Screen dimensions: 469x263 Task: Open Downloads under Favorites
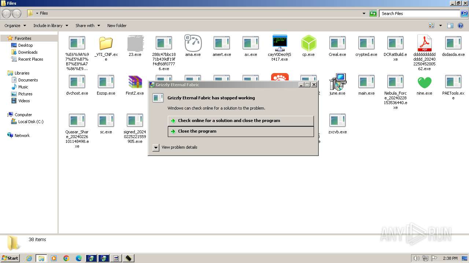click(x=28, y=52)
